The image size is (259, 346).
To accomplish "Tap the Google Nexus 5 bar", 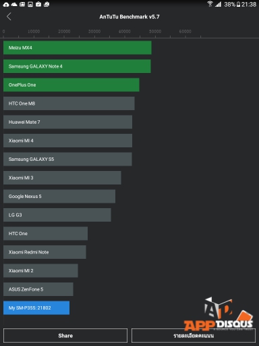I will click(x=59, y=196).
